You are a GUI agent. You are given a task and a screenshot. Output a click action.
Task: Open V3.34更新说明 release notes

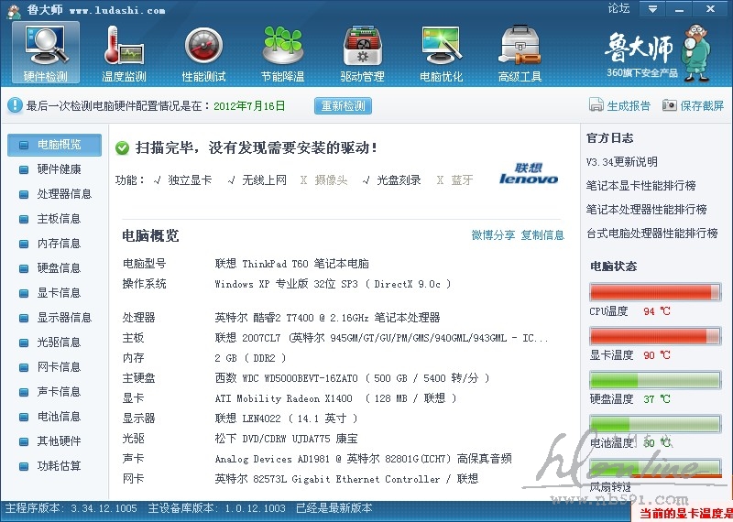(622, 162)
